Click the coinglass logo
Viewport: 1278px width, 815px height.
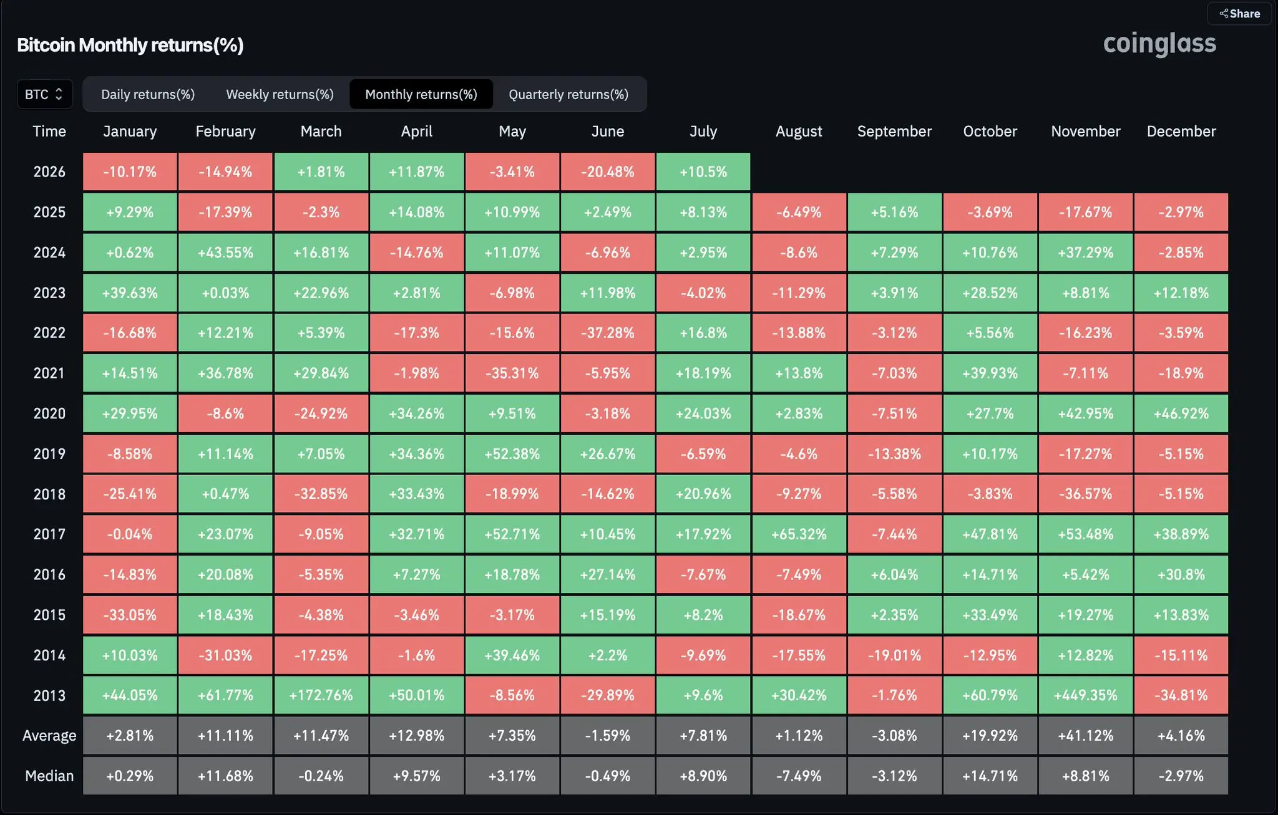click(x=1159, y=44)
